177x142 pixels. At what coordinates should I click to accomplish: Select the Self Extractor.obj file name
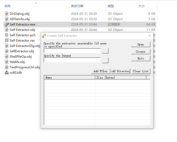(x=22, y=30)
